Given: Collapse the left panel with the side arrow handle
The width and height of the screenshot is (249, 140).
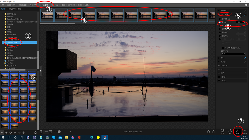Looking at the screenshot, I should 40,71.
